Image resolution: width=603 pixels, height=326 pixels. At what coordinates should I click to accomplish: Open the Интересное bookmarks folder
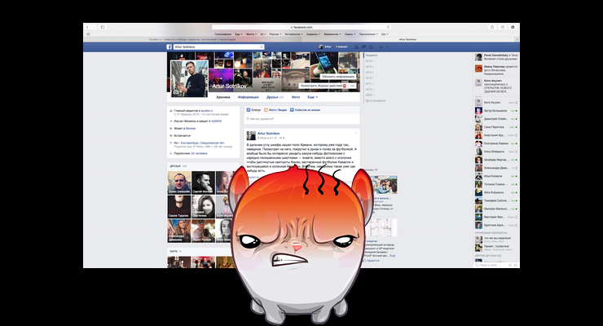pos(294,34)
